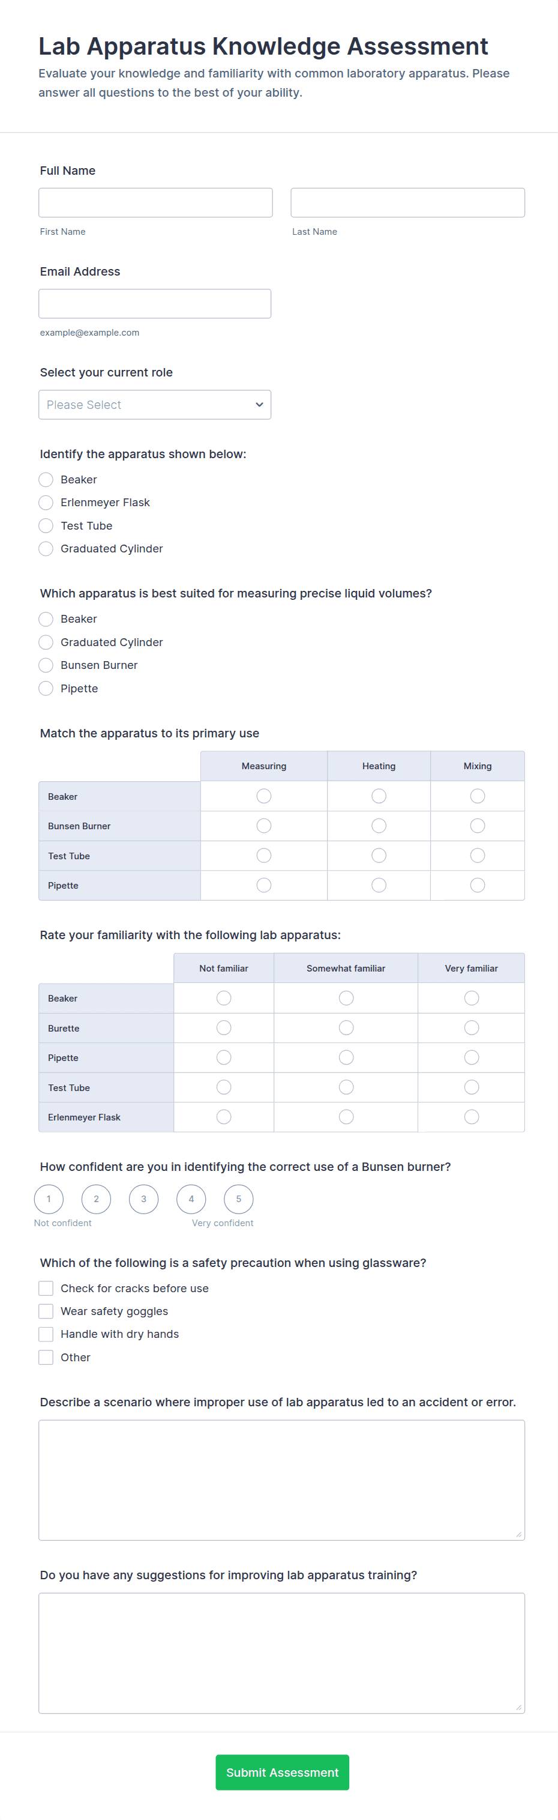Enable the Other safety precaution checkbox
The image size is (558, 1820).
point(46,1357)
